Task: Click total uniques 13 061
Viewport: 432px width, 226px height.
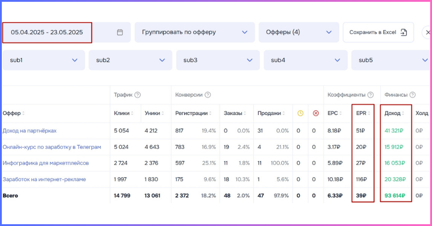Action: point(152,196)
